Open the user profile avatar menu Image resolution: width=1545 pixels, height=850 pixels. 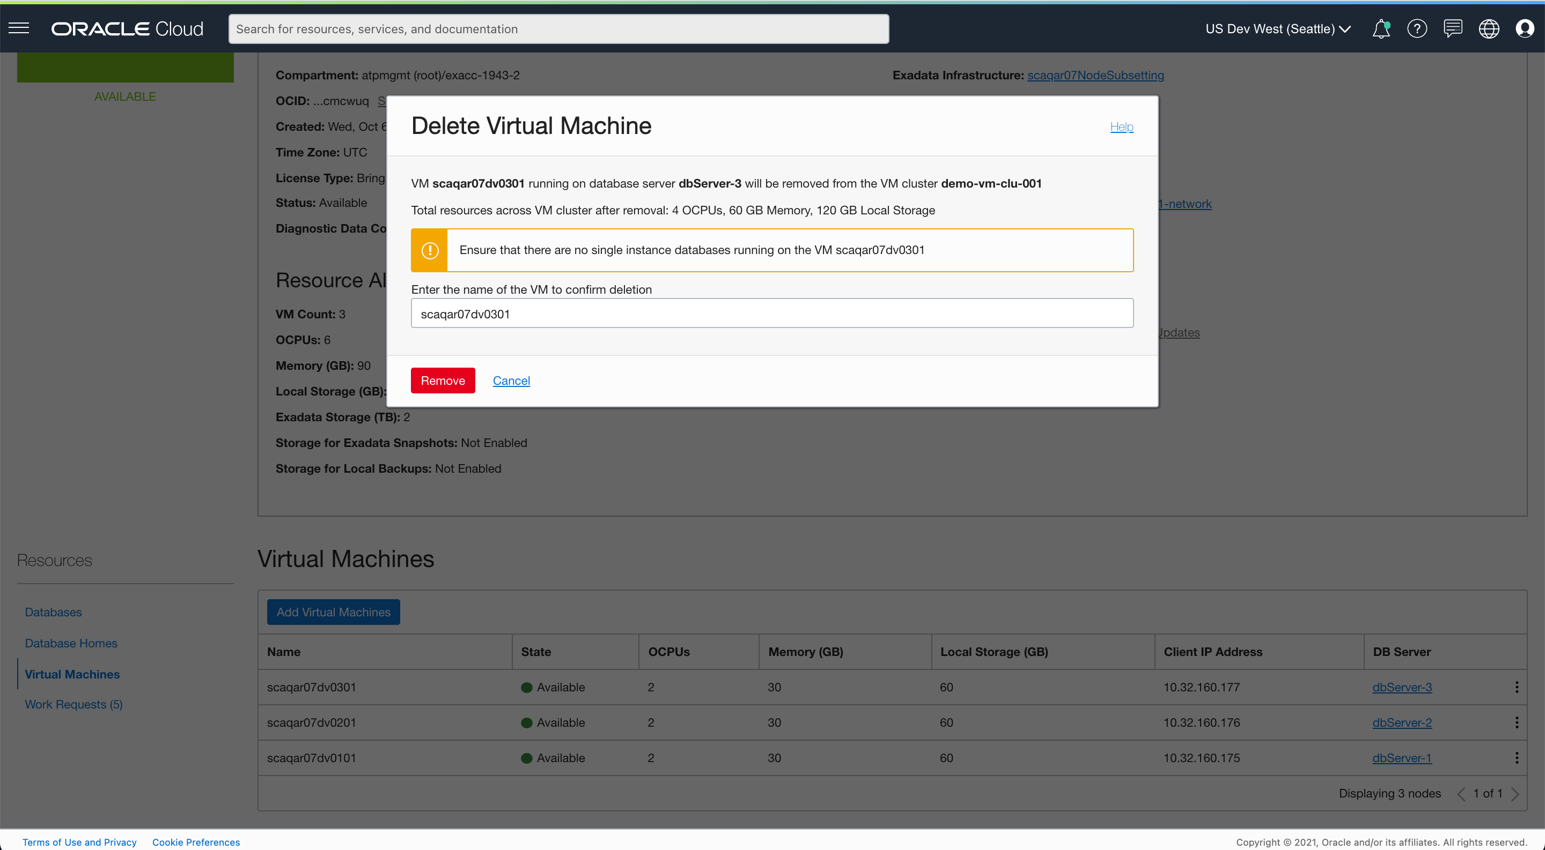pyautogui.click(x=1524, y=29)
